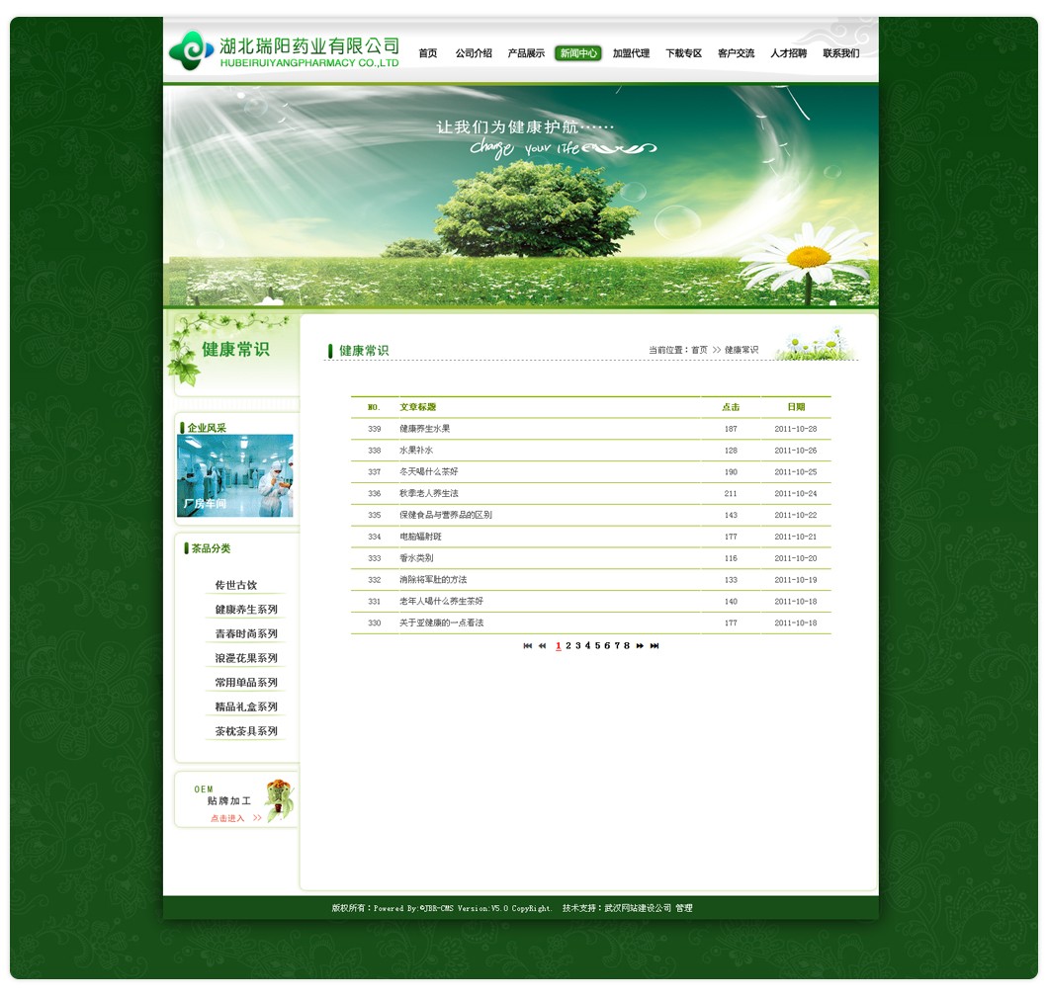This screenshot has width=1048, height=996.
Task: Go to page 3
Action: click(x=578, y=646)
